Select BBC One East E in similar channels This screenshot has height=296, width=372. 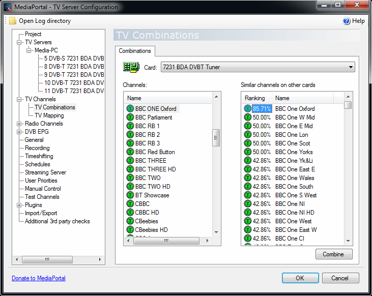[295, 169]
